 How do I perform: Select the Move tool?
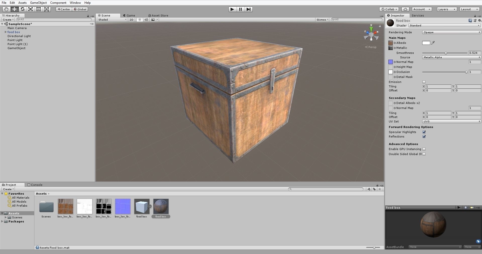(14, 9)
